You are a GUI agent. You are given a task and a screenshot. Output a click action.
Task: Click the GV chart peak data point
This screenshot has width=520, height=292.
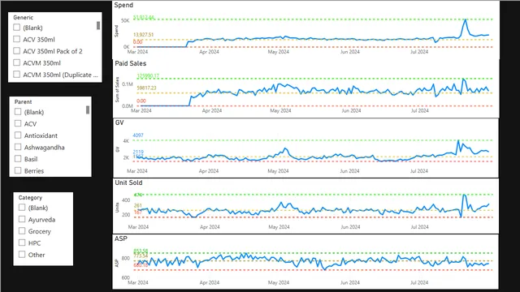458,140
